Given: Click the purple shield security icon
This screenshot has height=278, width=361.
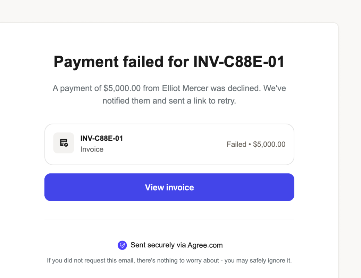Looking at the screenshot, I should (122, 245).
